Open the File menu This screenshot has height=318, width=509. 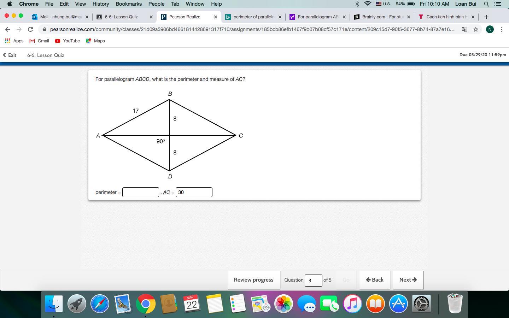point(49,4)
